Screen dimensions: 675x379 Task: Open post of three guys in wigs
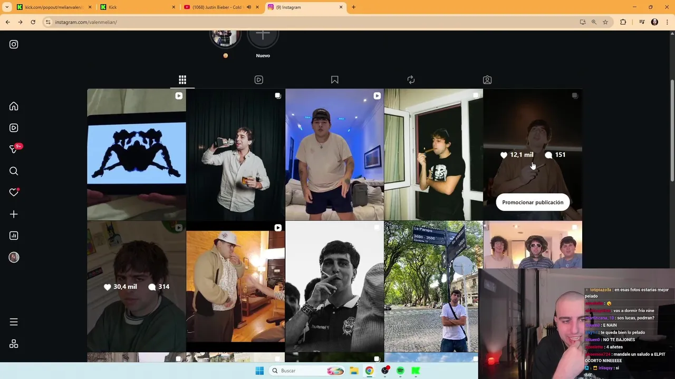[533, 245]
